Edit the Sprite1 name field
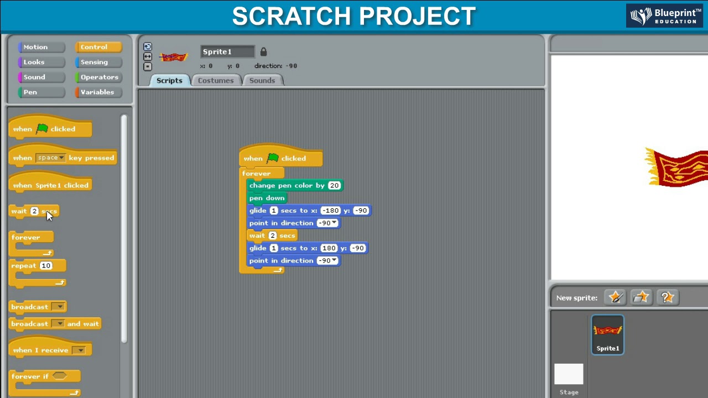Viewport: 708px width, 398px height. pyautogui.click(x=227, y=51)
